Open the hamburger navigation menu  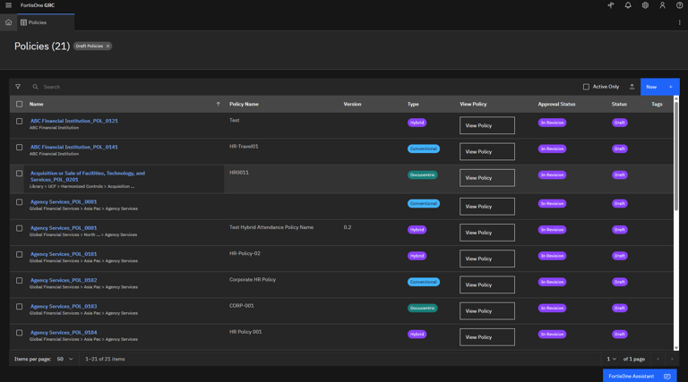9,5
